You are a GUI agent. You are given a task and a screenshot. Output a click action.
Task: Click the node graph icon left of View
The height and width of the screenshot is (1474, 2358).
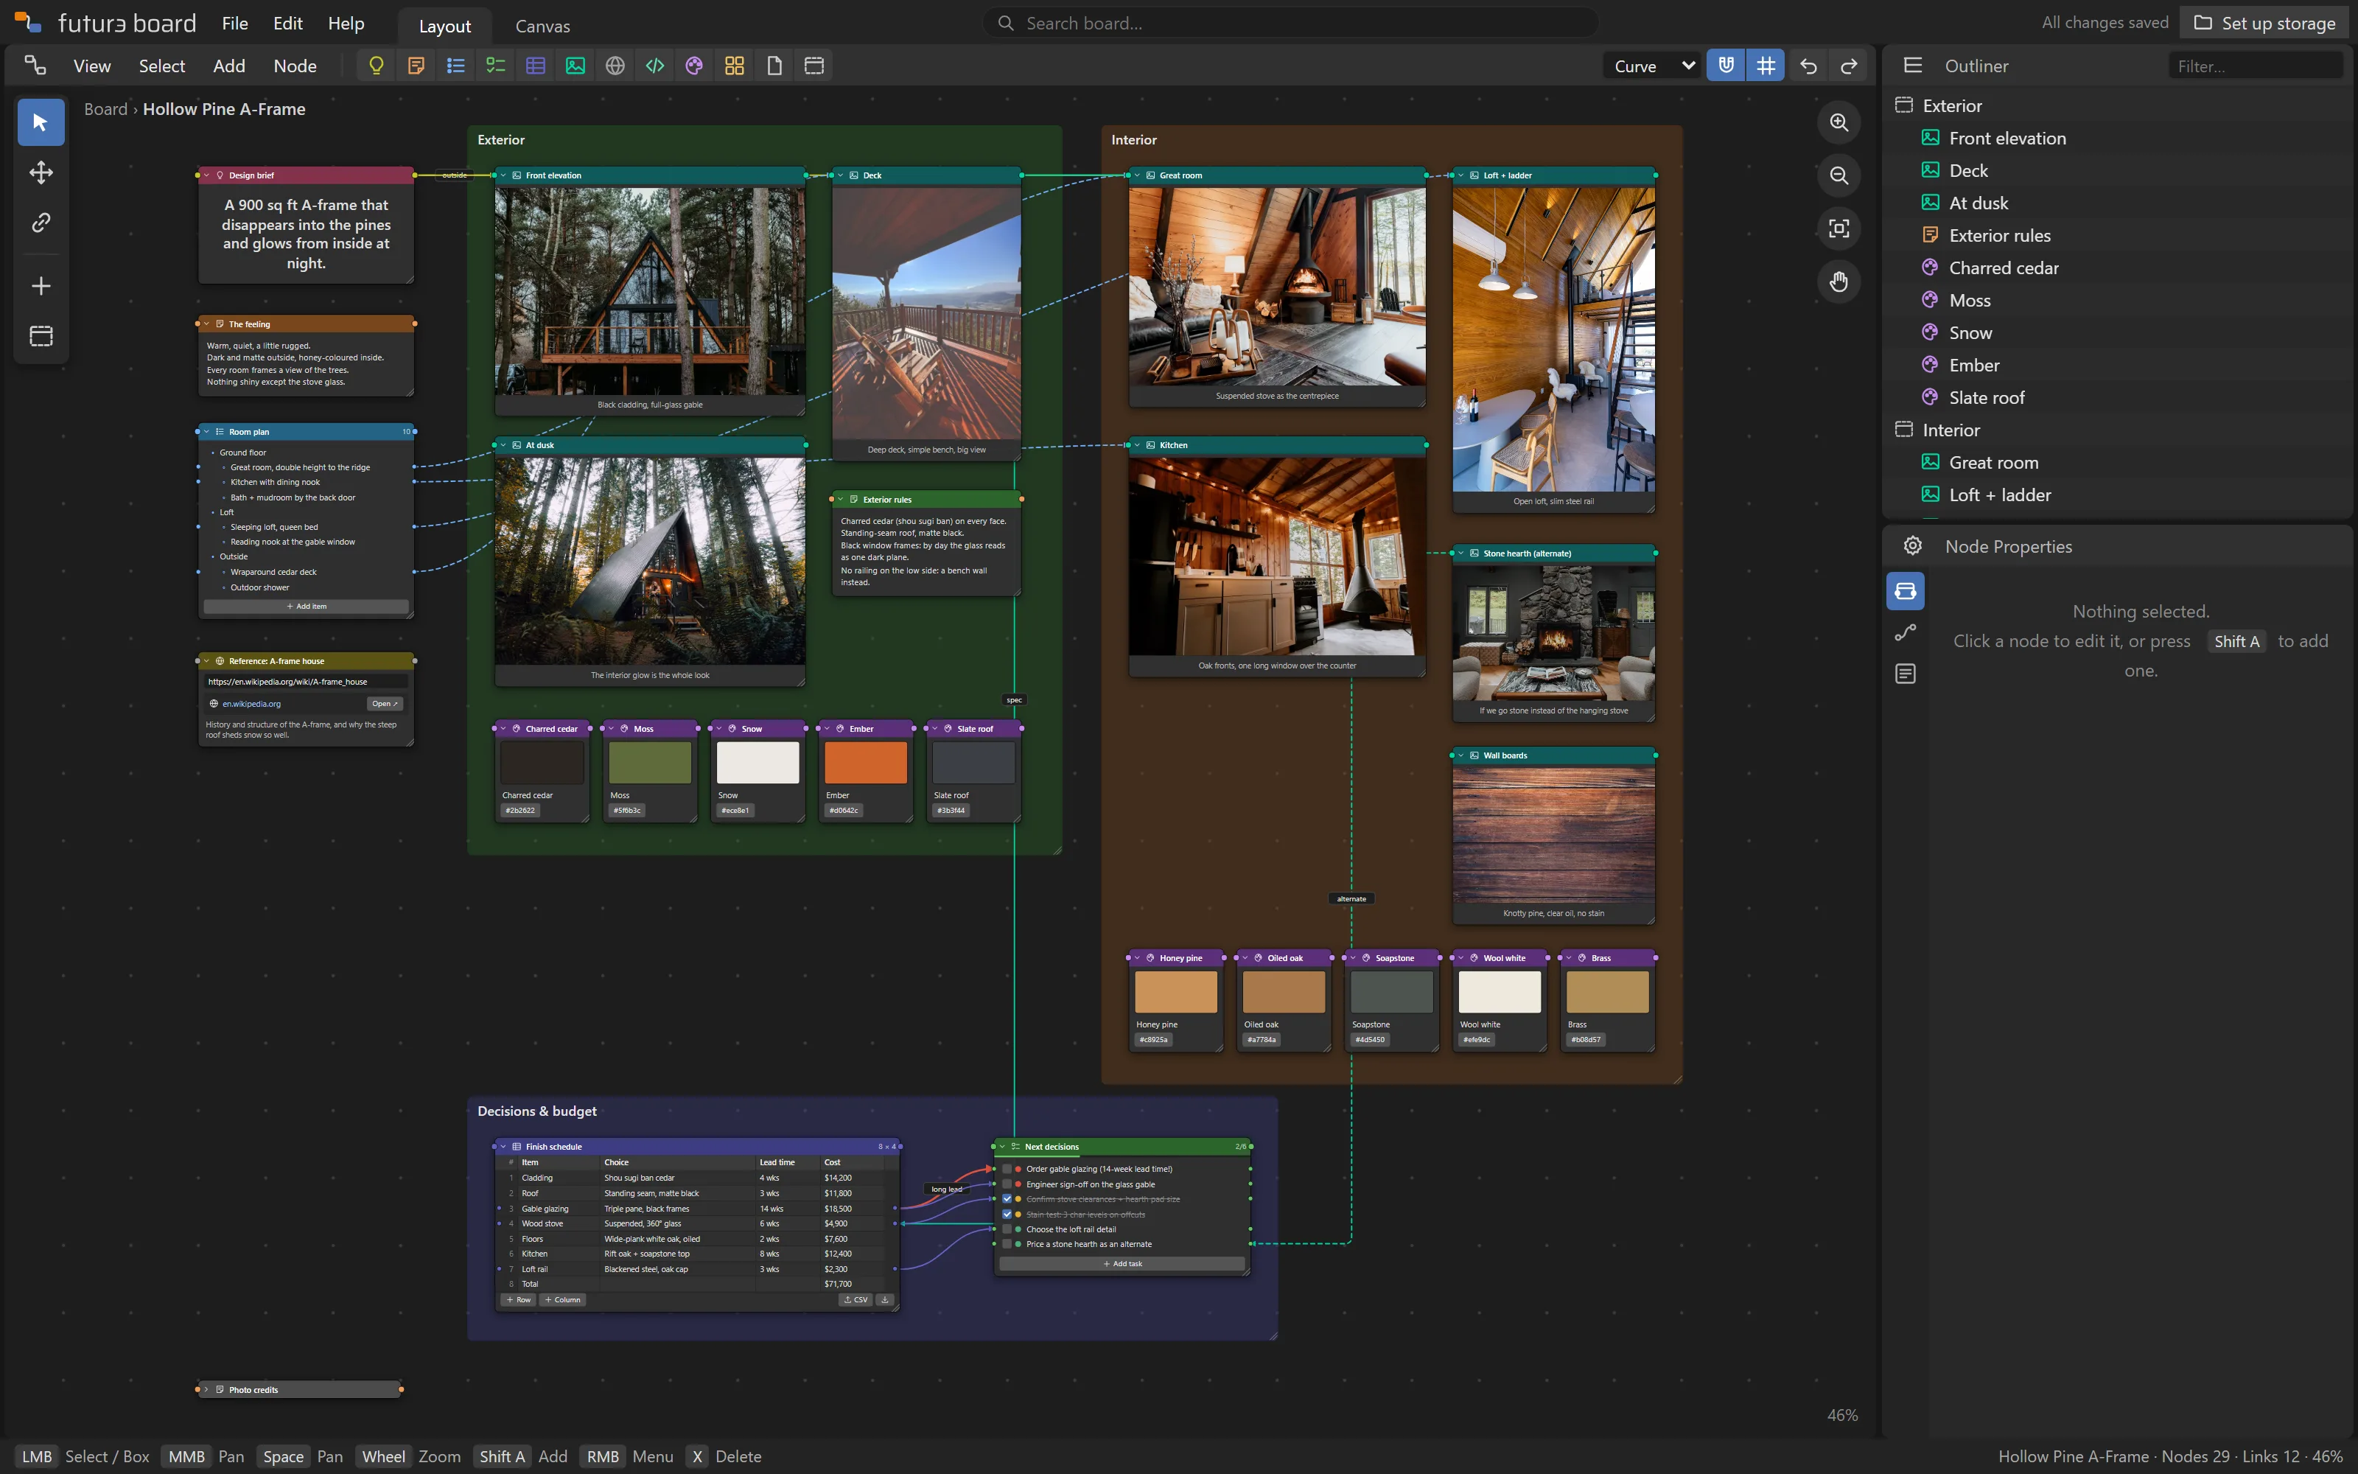[x=36, y=66]
